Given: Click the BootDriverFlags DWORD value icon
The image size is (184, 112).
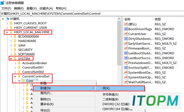Looking at the screenshot, I should pos(126,29).
